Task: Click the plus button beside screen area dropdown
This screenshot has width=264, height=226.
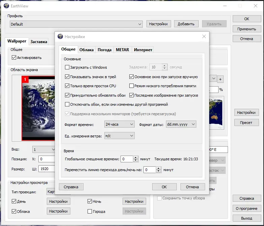Action: [220, 79]
